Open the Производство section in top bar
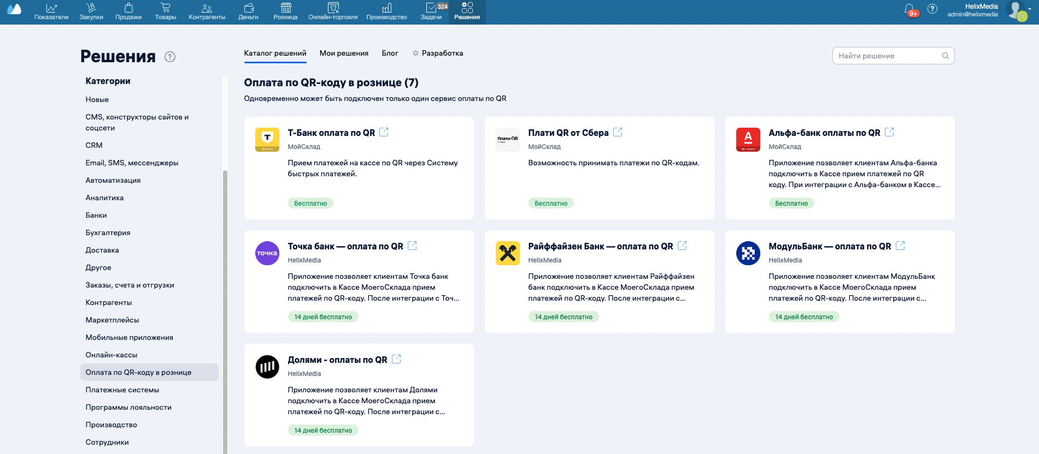Screen dimensions: 1039x454 pyautogui.click(x=386, y=11)
